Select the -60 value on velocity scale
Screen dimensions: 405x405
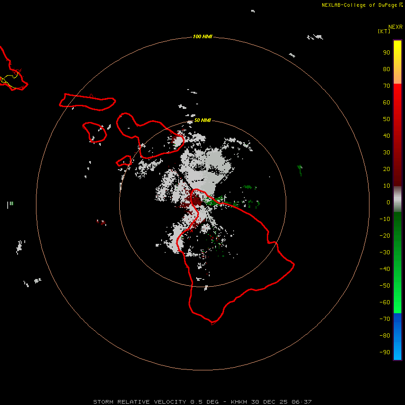(385, 302)
